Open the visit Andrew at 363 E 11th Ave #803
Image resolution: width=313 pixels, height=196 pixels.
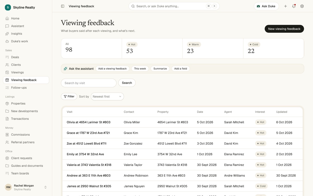[89, 176]
